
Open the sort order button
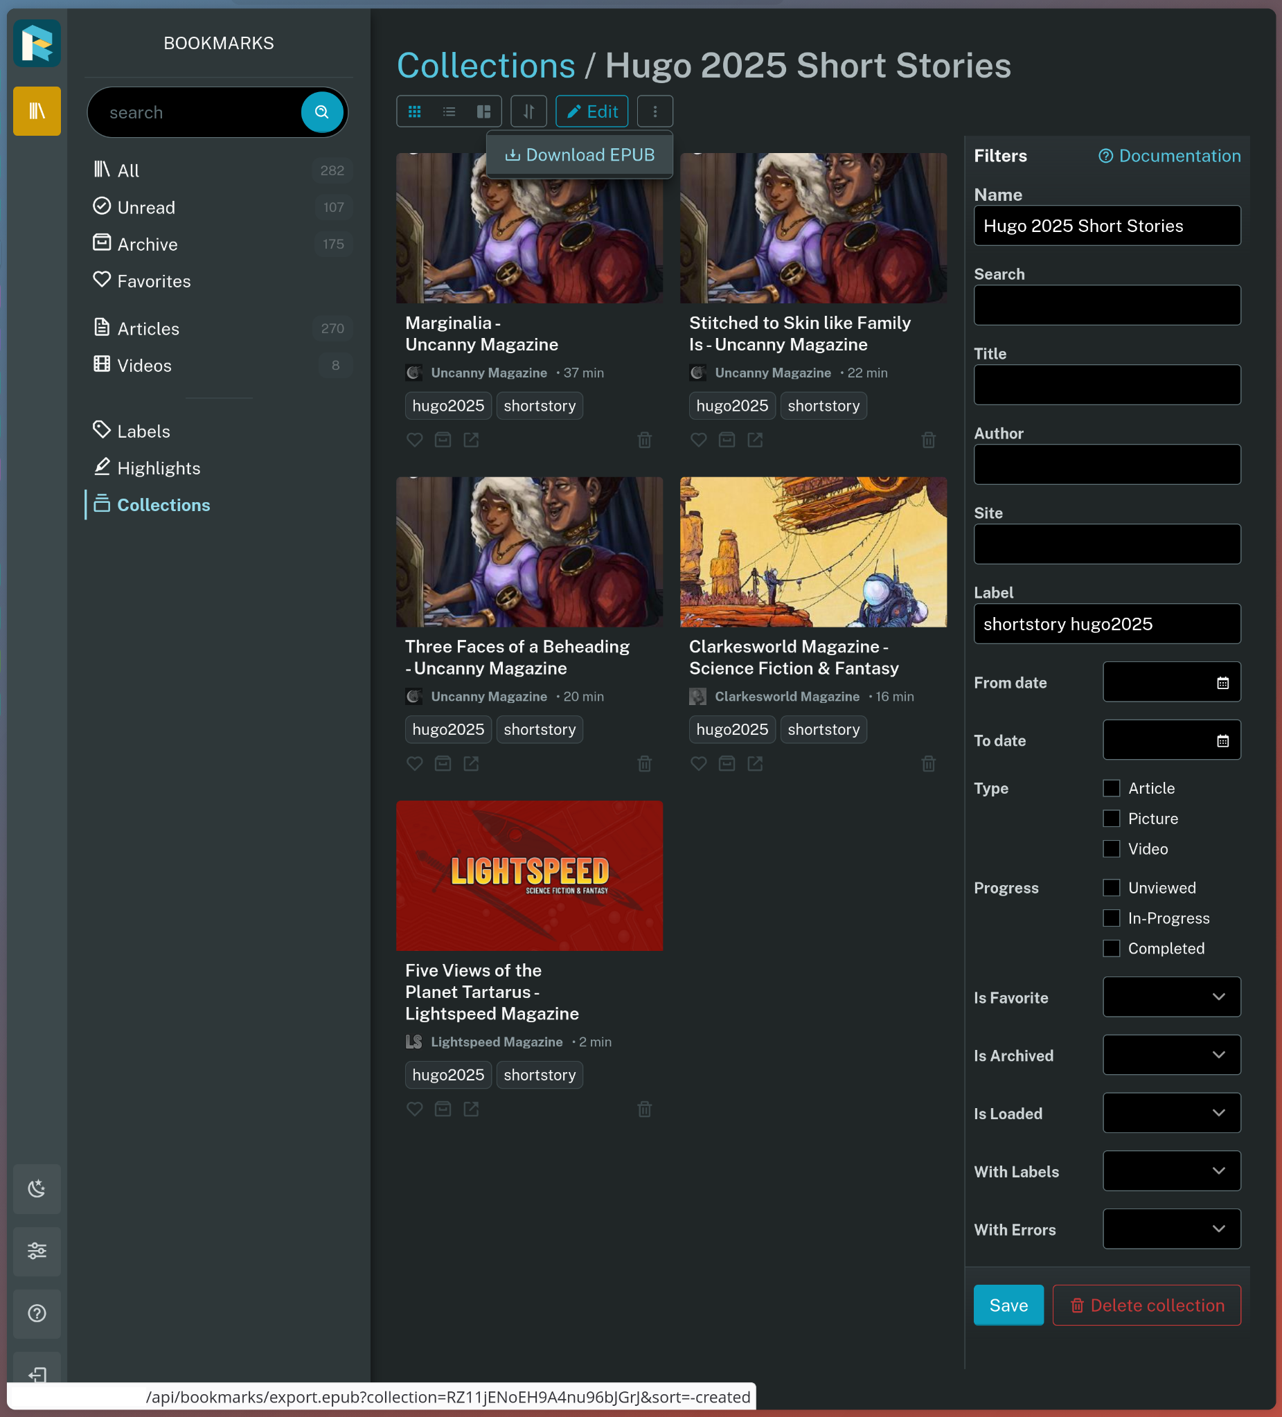528,112
